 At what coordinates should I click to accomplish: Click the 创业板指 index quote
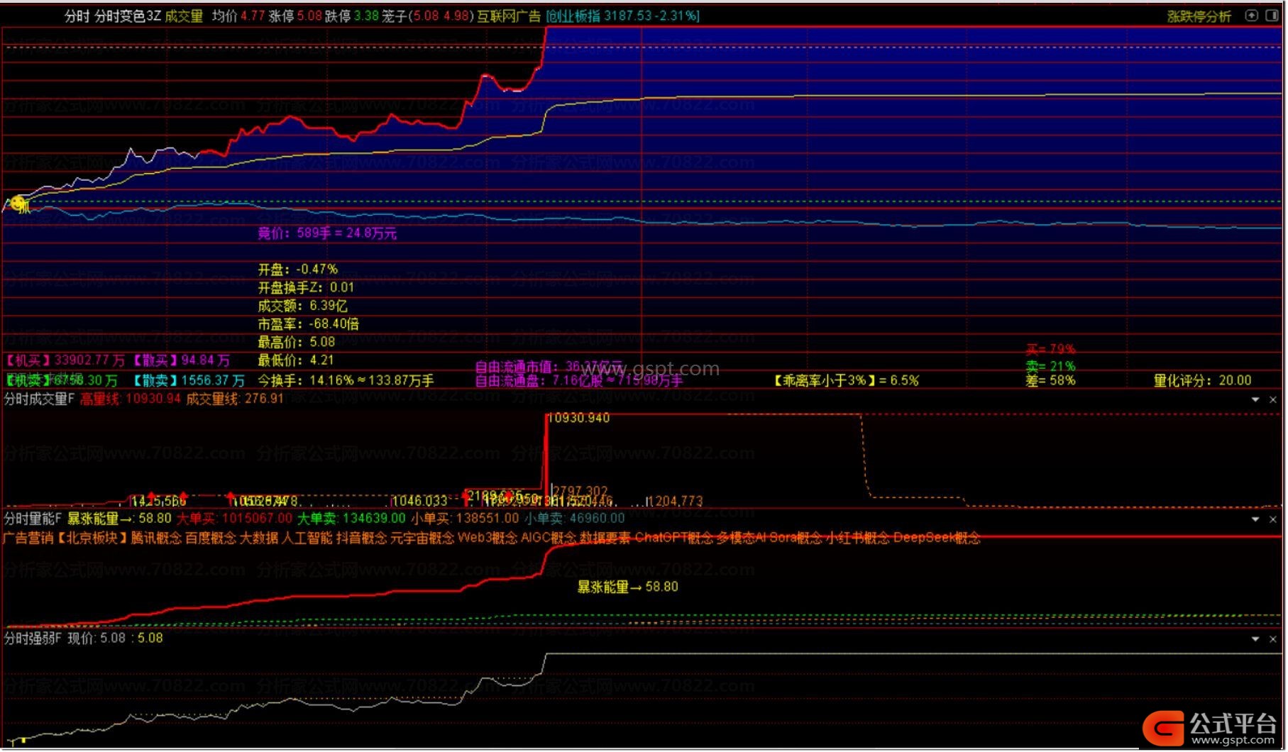[x=623, y=16]
